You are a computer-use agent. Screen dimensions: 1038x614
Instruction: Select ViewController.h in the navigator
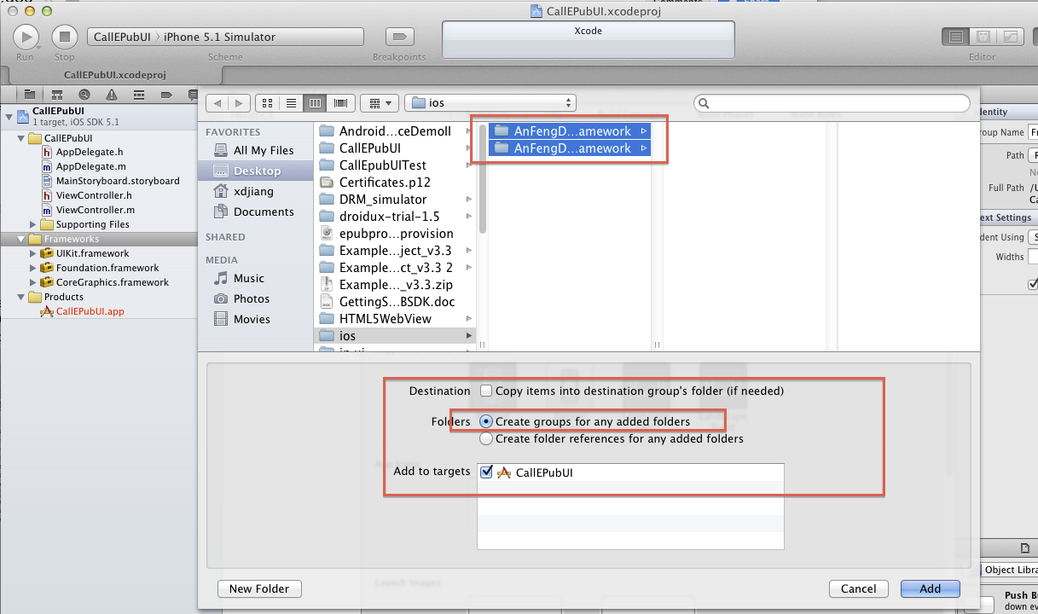pos(94,195)
